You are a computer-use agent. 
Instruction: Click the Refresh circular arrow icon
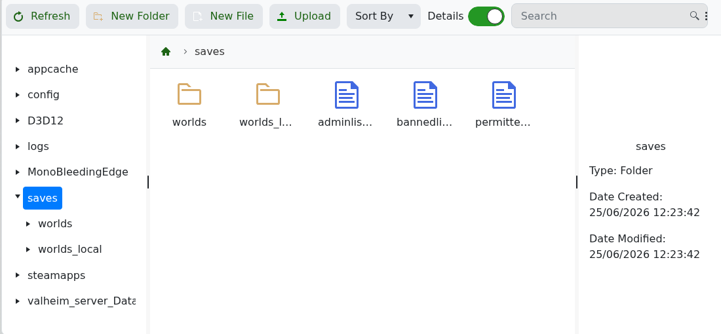coord(18,16)
